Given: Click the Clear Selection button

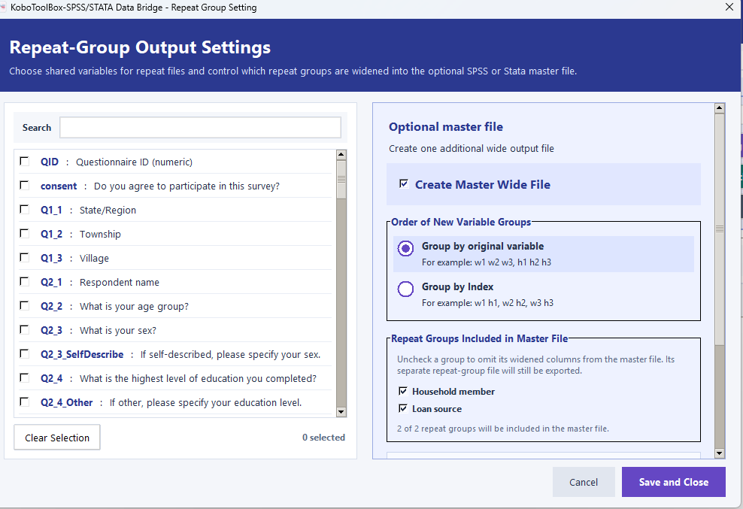Looking at the screenshot, I should click(57, 438).
